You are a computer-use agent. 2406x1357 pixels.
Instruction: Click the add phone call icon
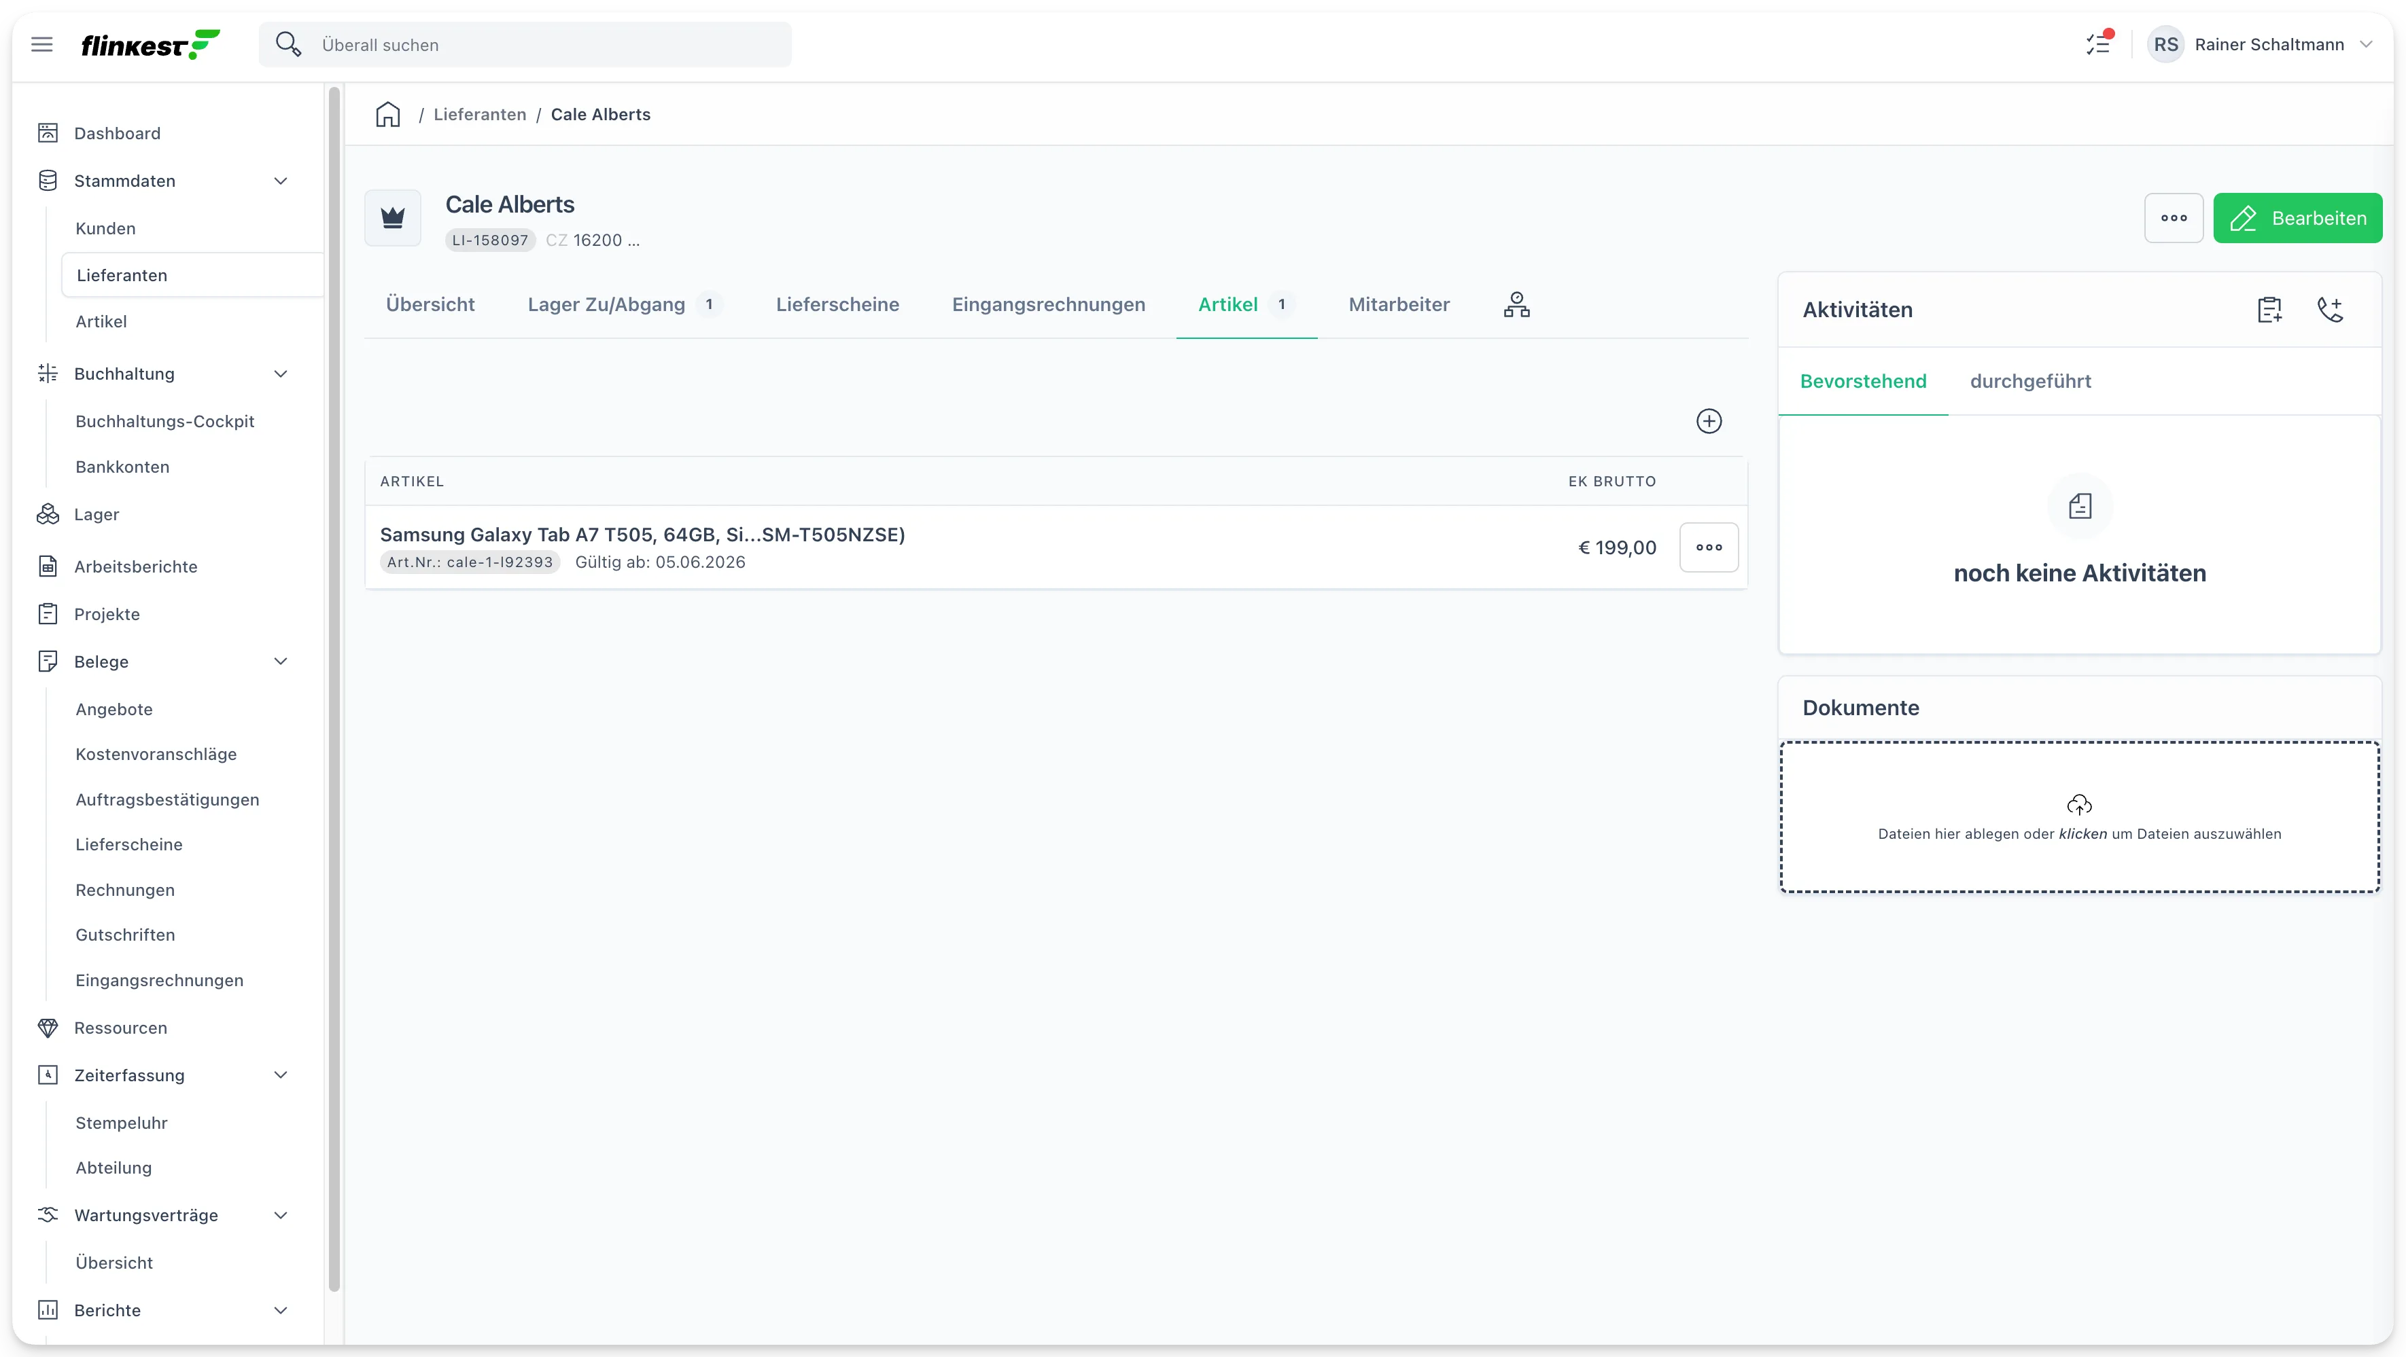click(2331, 310)
